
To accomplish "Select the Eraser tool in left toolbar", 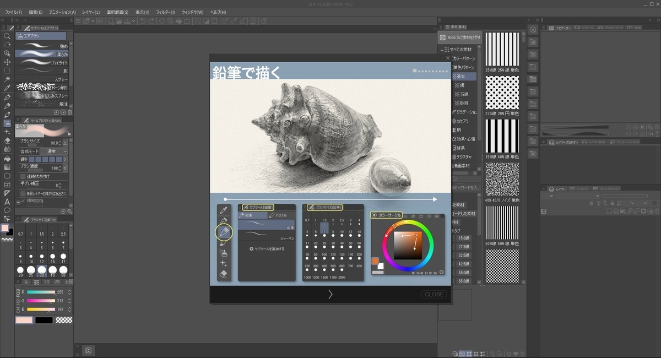I will tap(7, 140).
